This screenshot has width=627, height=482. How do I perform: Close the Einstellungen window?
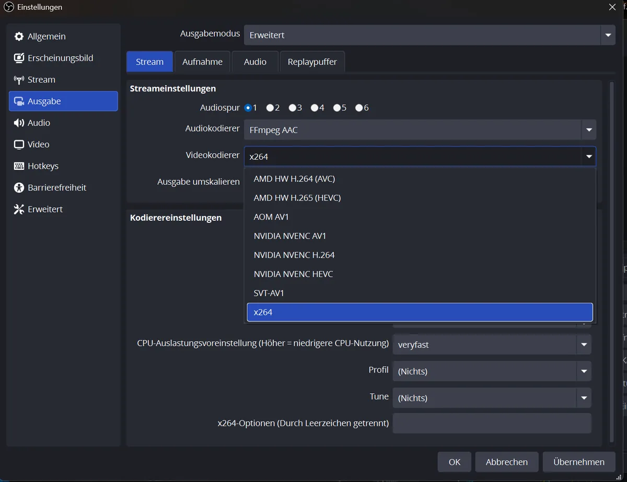tap(612, 7)
